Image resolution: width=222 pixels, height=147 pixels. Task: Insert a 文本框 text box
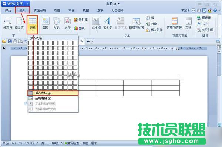click(x=96, y=24)
